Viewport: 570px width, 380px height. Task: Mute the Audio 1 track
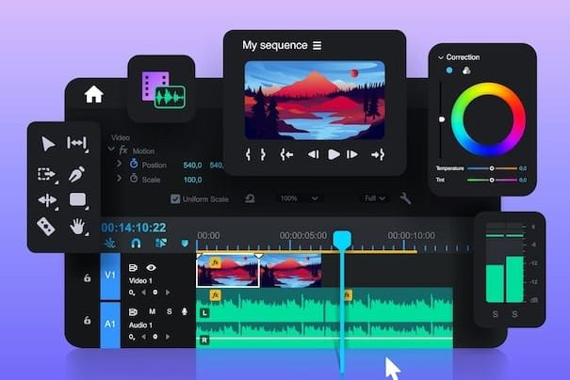click(x=152, y=311)
